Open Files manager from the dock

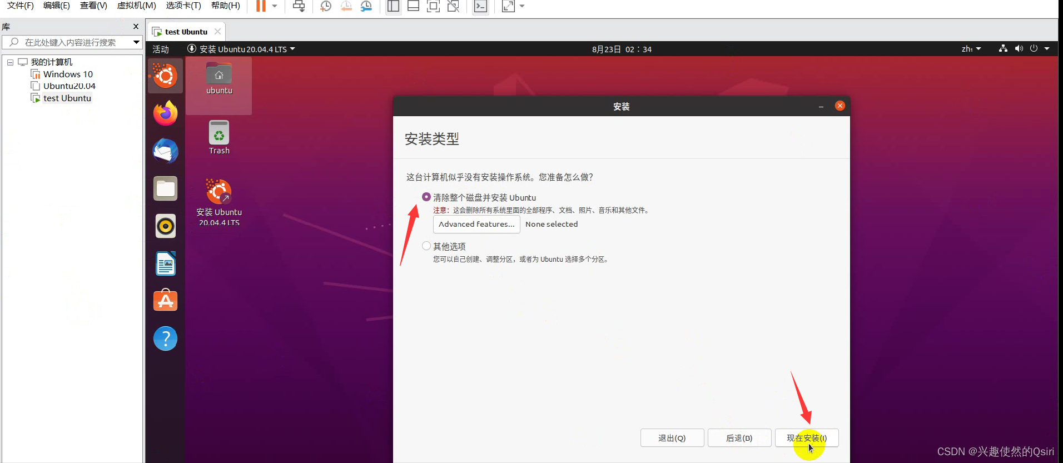tap(166, 189)
